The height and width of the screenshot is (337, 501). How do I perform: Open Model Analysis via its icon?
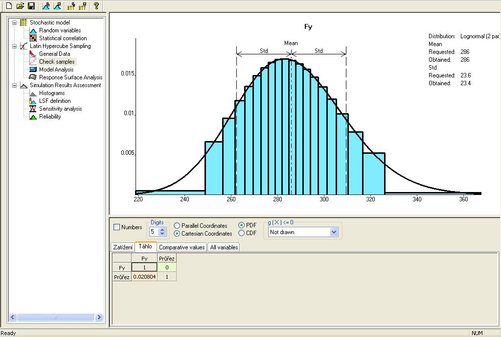(x=33, y=70)
